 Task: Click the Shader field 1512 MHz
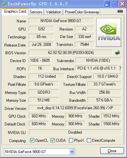(111, 116)
